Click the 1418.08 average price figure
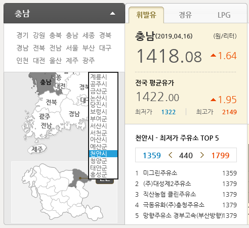This screenshot has width=249, height=228. 169,56
